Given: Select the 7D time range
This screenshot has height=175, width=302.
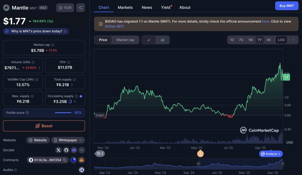Looking at the screenshot, I should click(241, 40).
